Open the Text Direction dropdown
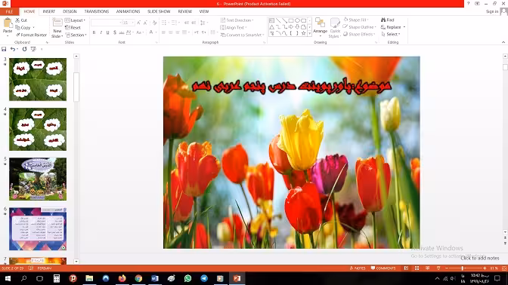This screenshot has height=285, width=508. point(237,20)
